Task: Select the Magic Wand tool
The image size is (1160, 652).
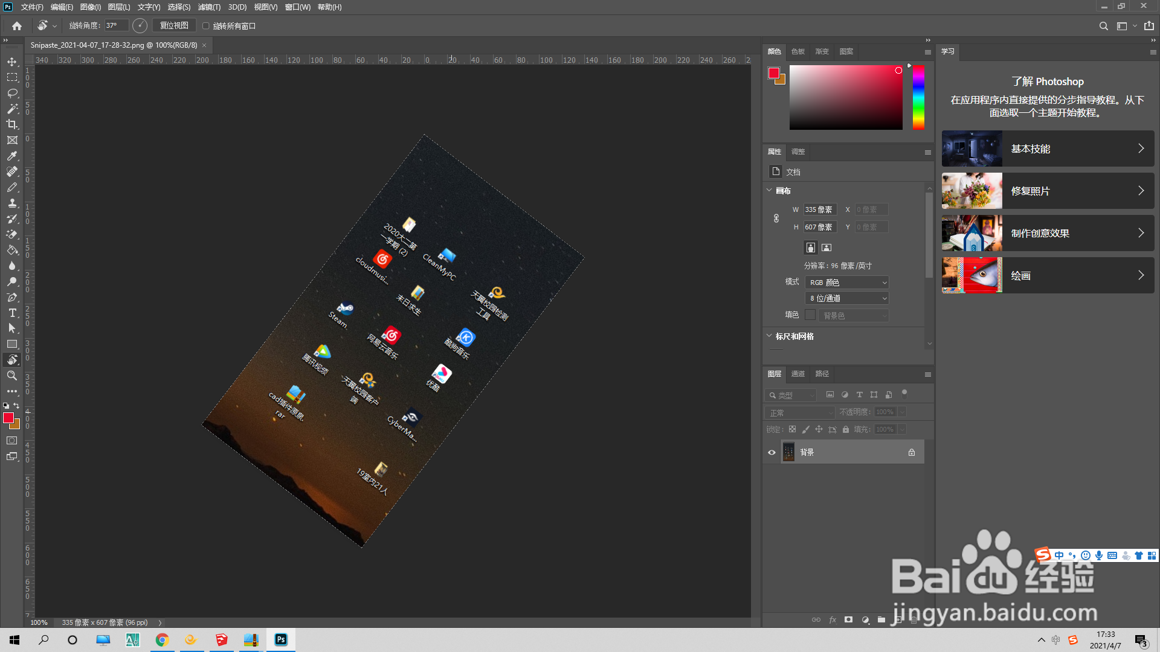Action: point(12,109)
